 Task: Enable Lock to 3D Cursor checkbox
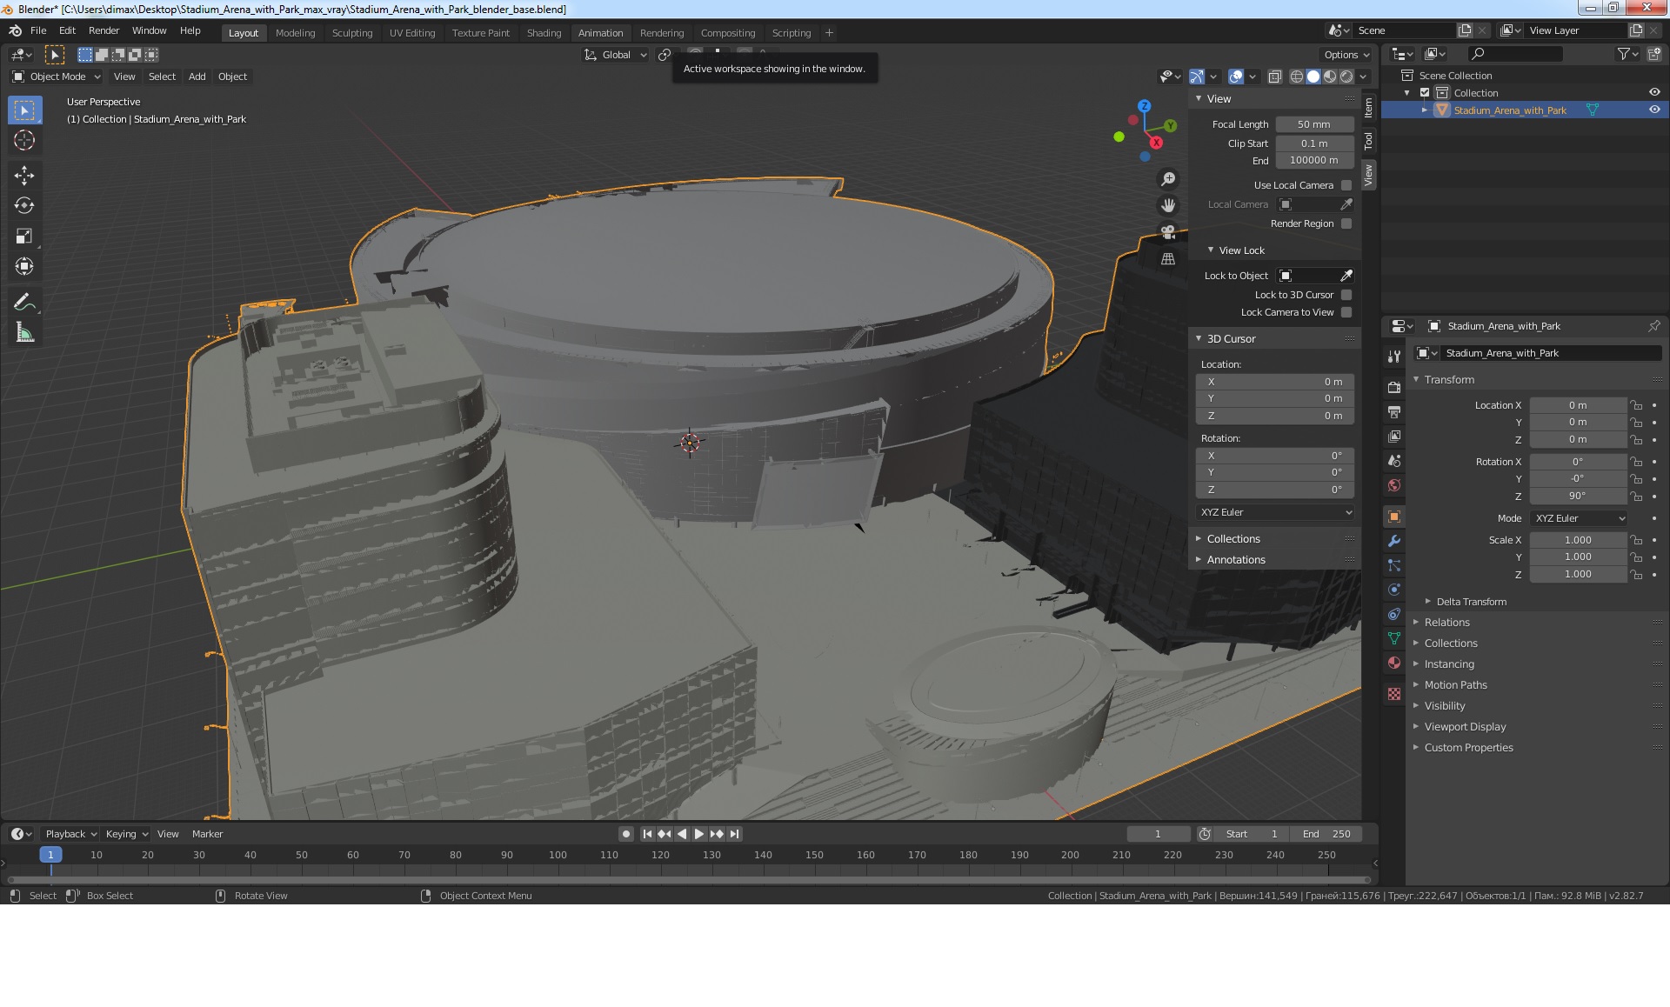pyautogui.click(x=1346, y=295)
